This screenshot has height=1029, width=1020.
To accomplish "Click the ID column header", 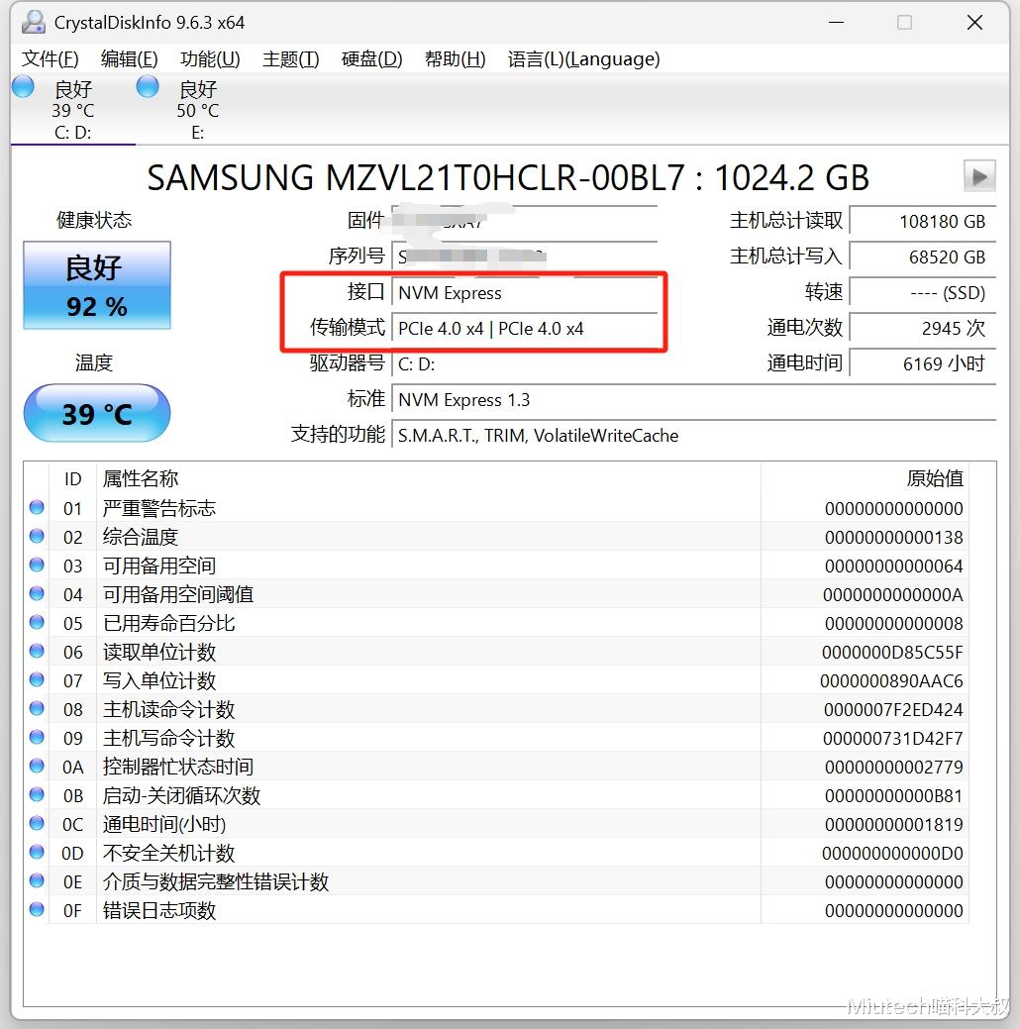I will click(73, 479).
